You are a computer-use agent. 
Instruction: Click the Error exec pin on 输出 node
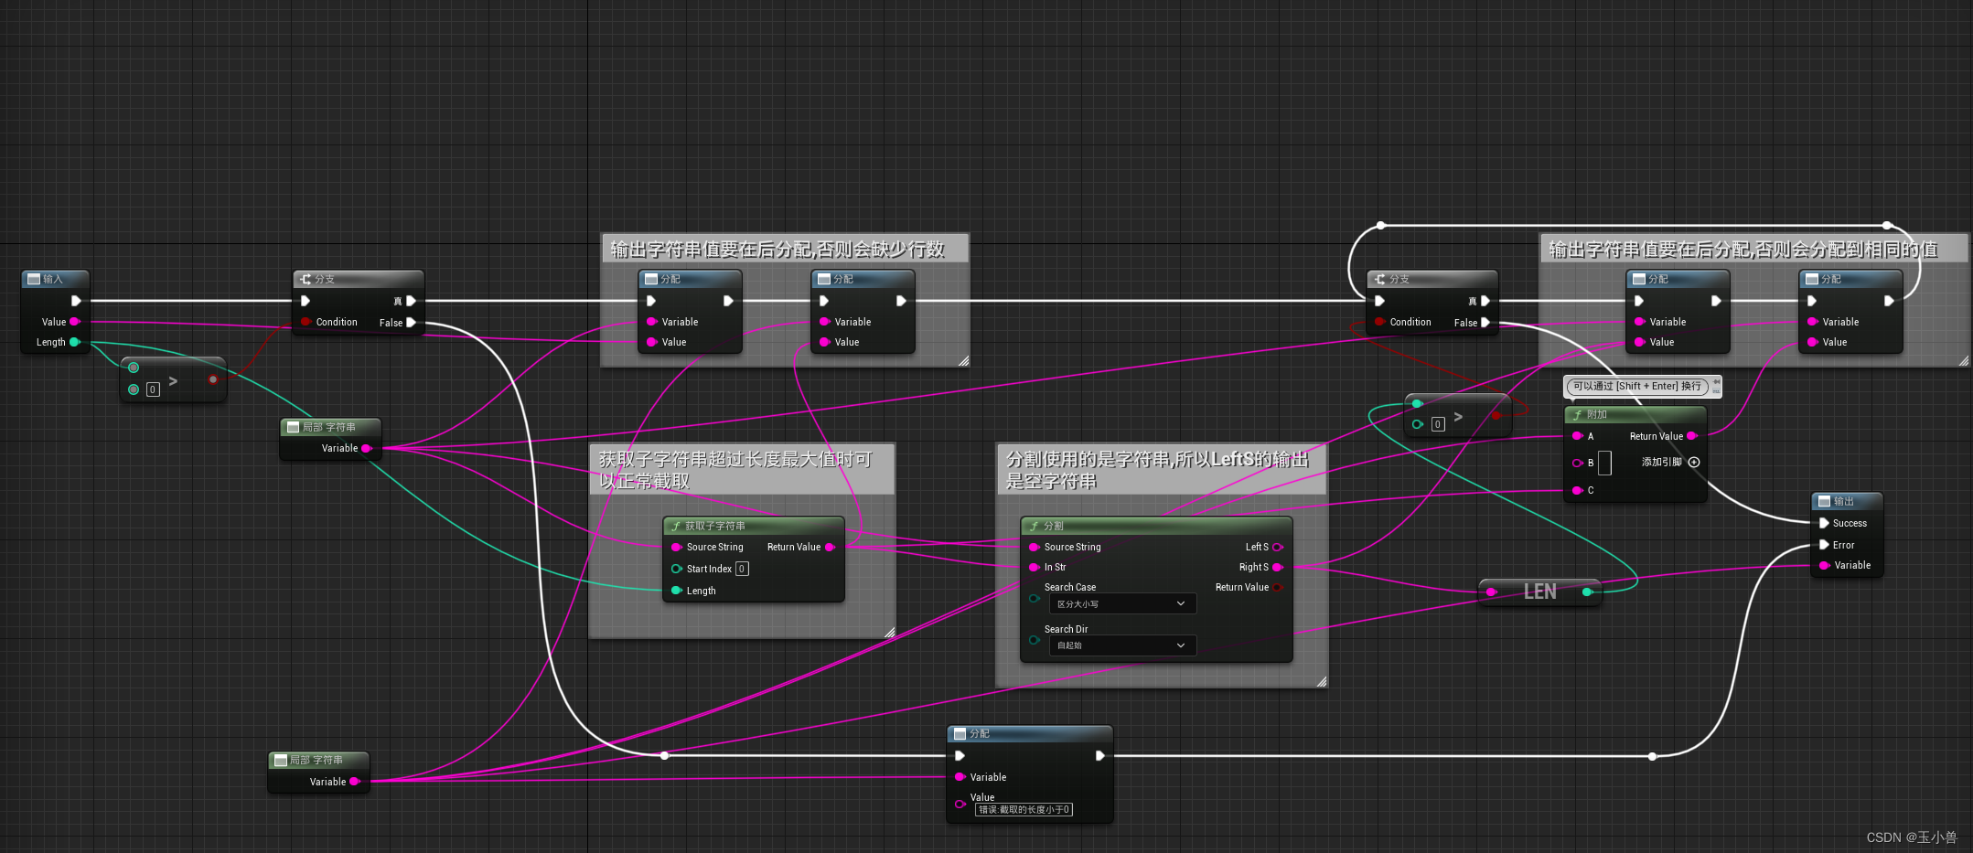1824,545
